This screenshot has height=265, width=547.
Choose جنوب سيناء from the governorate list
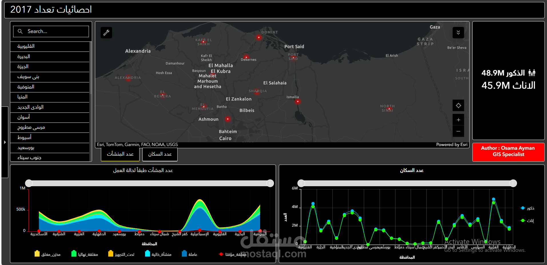pos(50,157)
